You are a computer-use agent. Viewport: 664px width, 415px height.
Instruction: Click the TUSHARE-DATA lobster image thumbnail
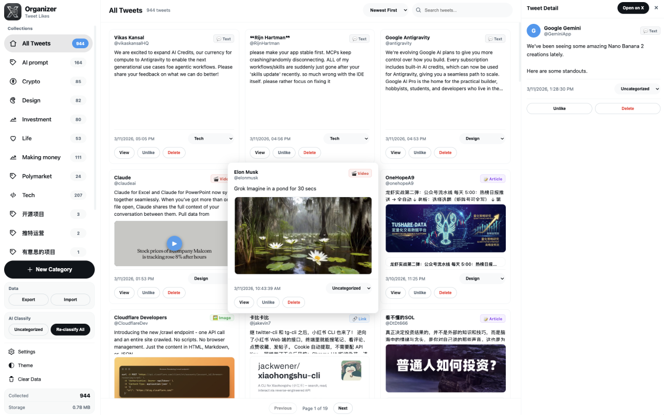tap(446, 228)
